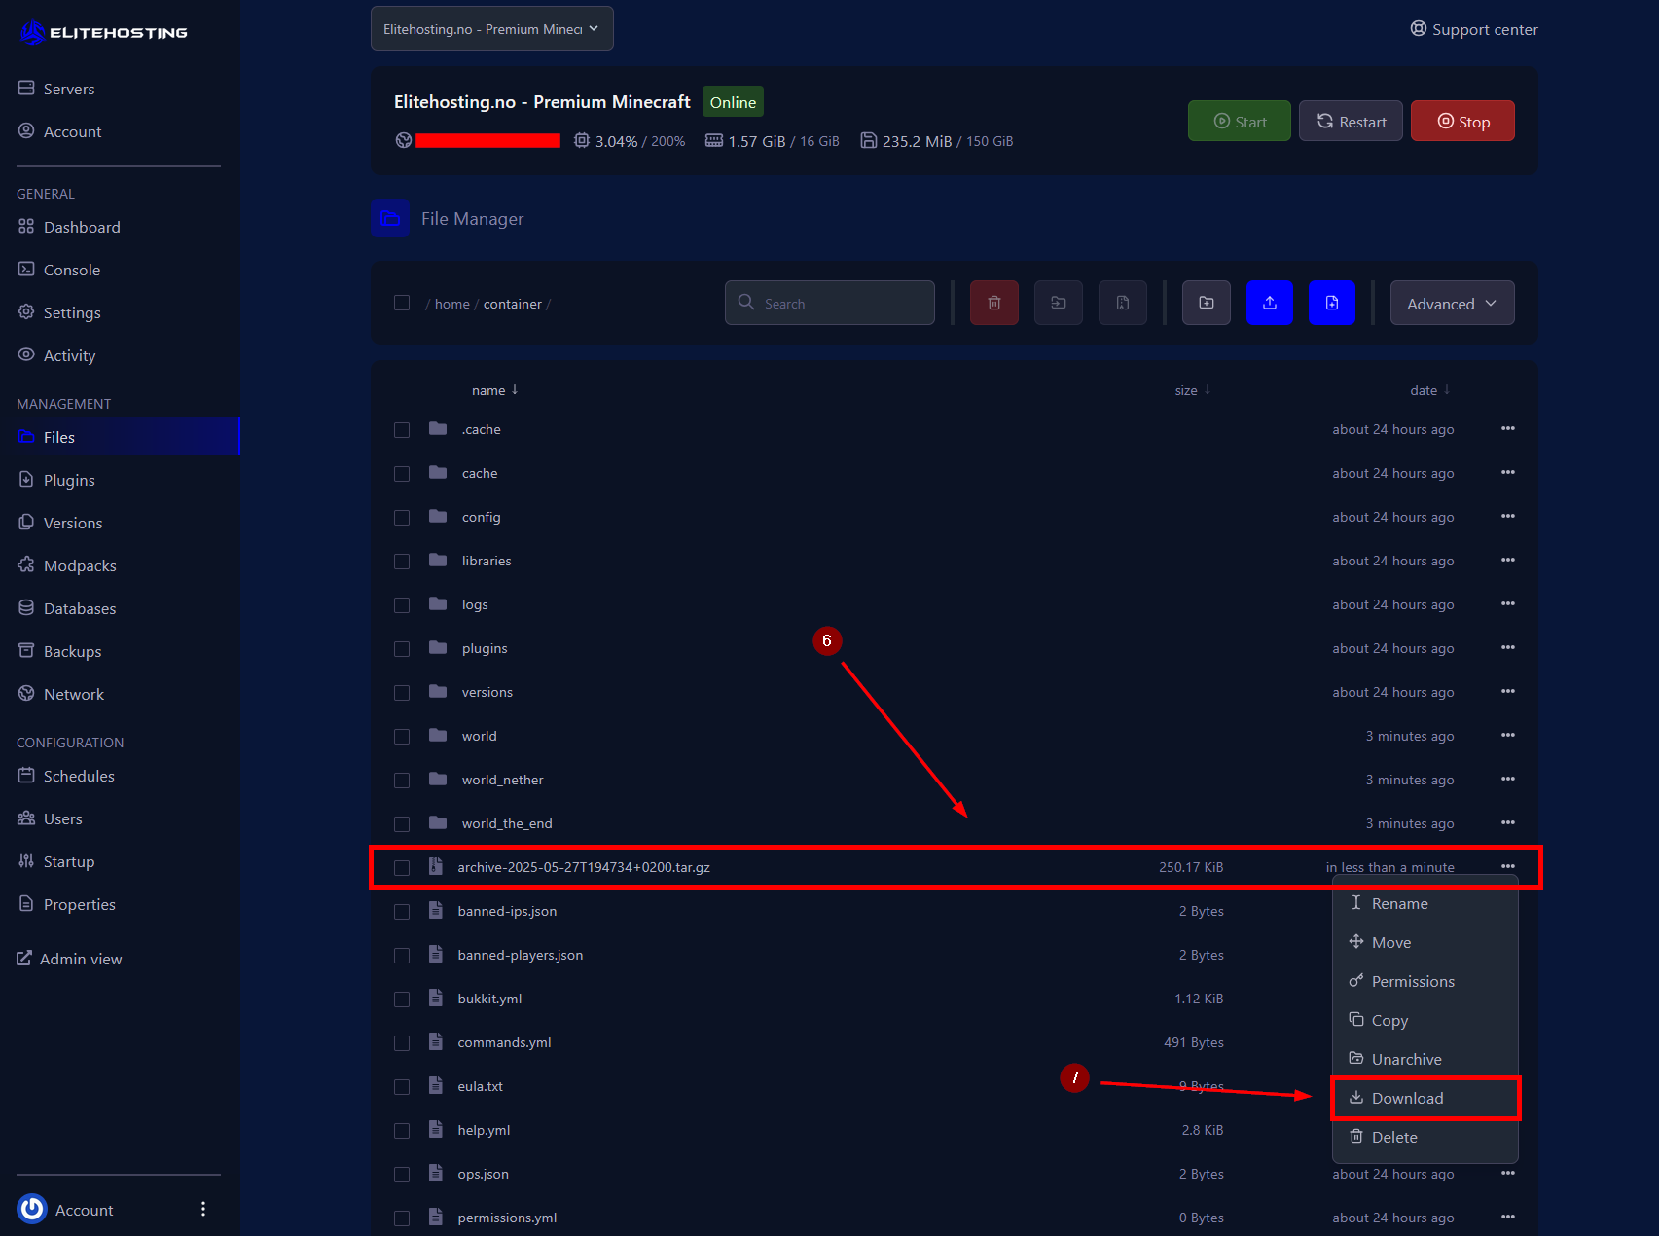
Task: Select the eula.txt checkbox
Action: 402,1087
